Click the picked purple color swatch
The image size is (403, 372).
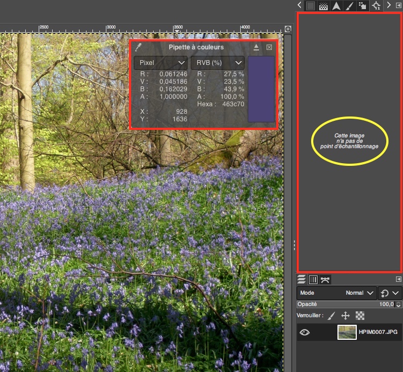(x=261, y=89)
